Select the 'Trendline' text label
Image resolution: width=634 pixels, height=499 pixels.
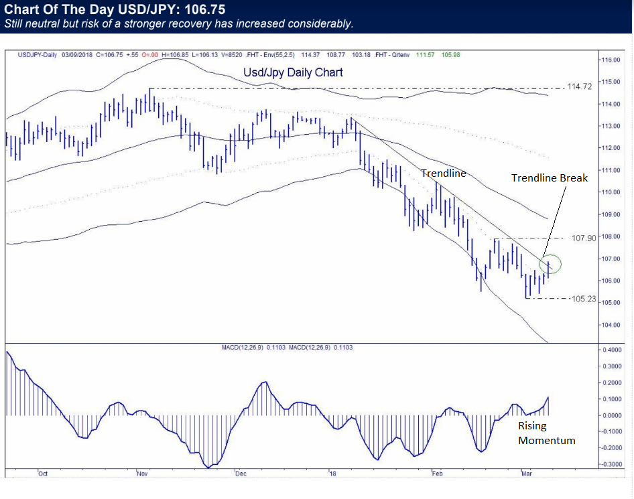pos(442,173)
